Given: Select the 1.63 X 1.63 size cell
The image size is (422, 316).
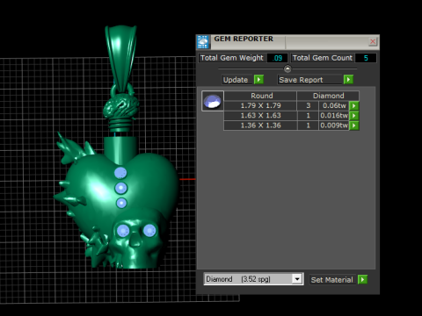Looking at the screenshot, I should click(260, 116).
